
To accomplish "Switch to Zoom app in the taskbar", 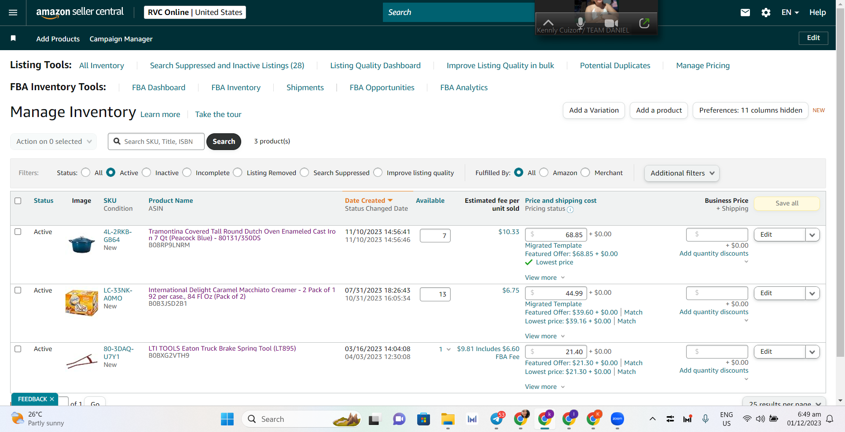I will tap(617, 419).
